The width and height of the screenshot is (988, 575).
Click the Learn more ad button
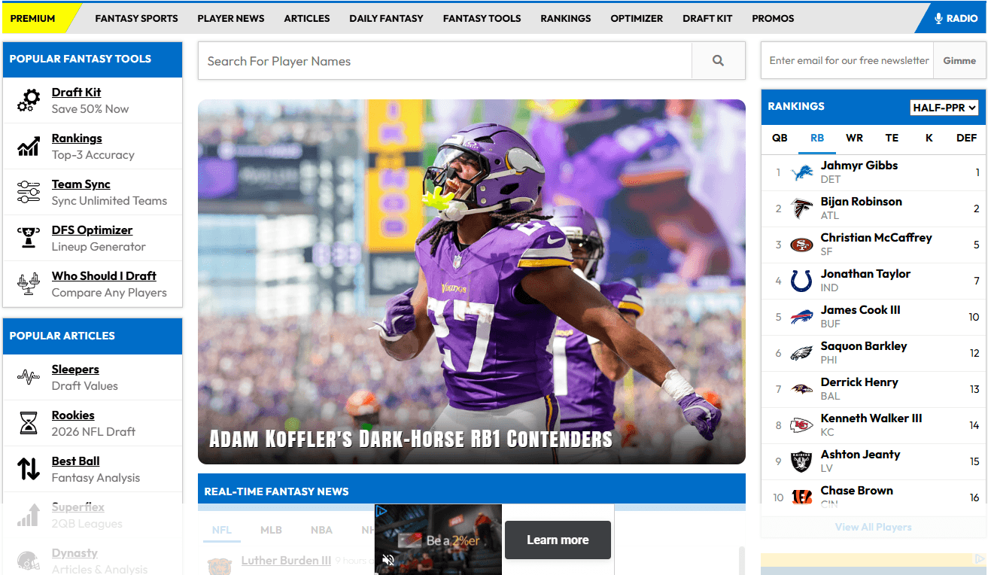pos(558,540)
